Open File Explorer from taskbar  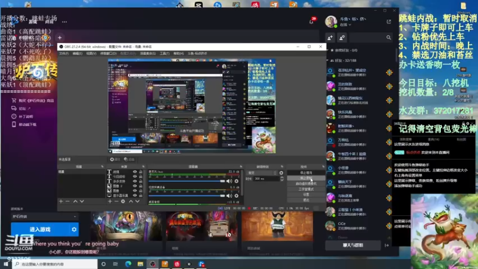[140, 264]
